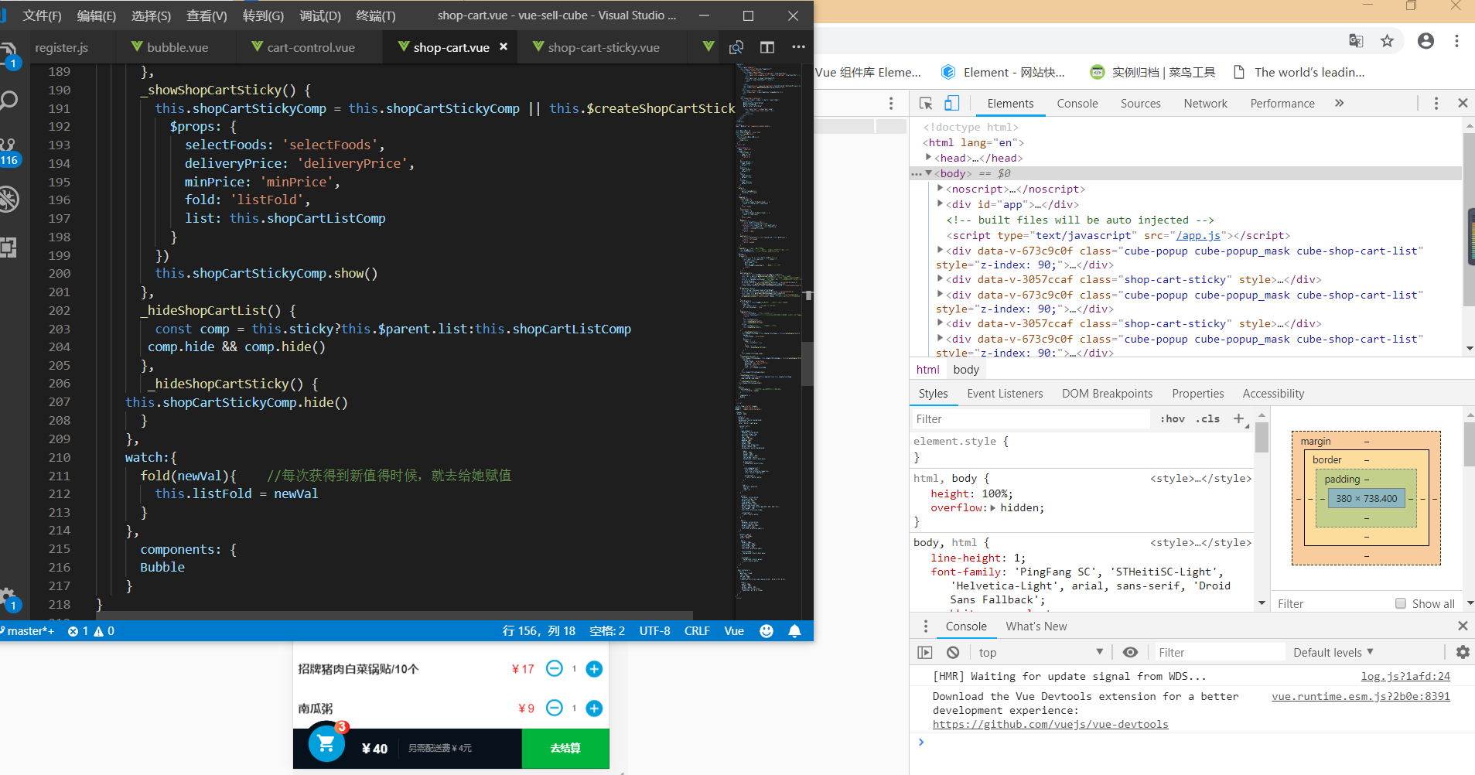This screenshot has height=775, width=1475.
Task: Click the 去结算 checkout button
Action: pyautogui.click(x=565, y=748)
